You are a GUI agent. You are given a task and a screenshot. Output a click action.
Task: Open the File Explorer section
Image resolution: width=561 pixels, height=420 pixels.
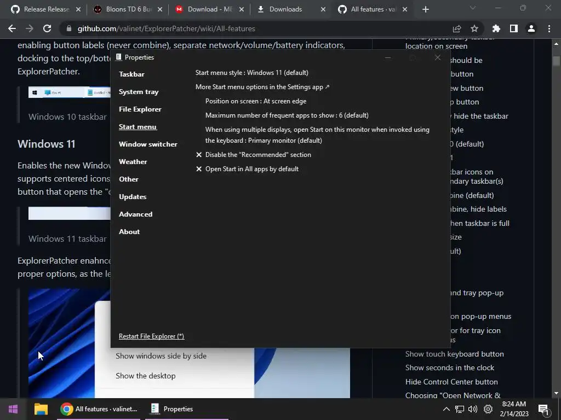(x=140, y=109)
